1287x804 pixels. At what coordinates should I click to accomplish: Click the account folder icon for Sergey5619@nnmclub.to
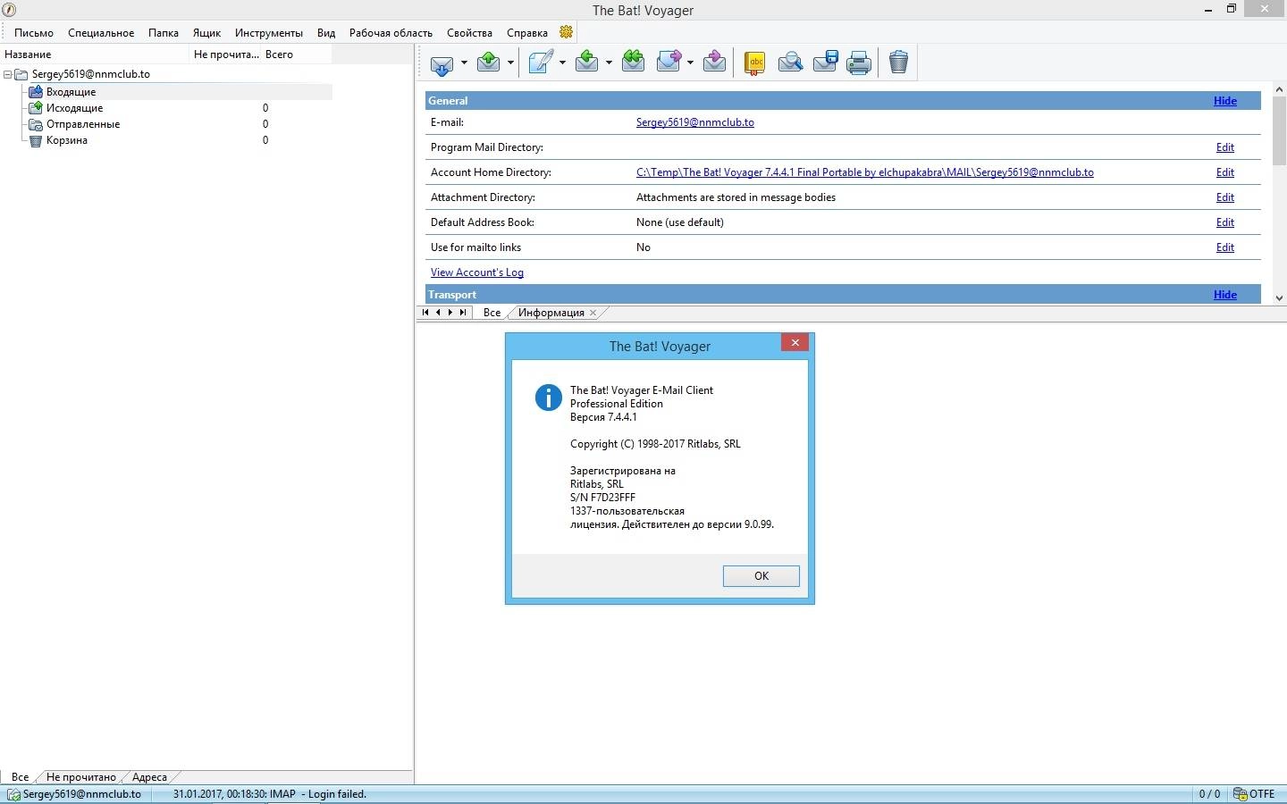click(x=21, y=74)
